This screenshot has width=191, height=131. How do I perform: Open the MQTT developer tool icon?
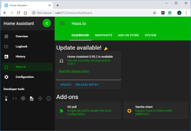coord(40,99)
